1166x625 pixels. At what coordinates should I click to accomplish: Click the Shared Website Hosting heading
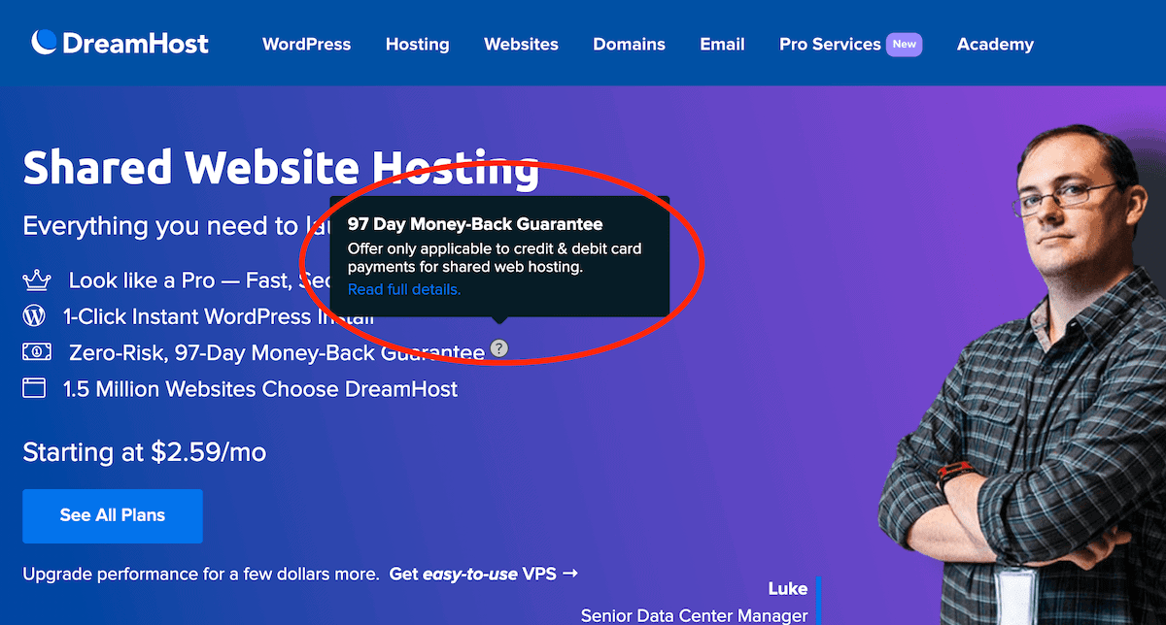281,167
